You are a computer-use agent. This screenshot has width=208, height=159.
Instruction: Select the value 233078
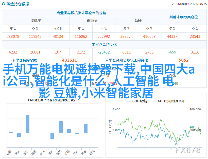(13, 37)
